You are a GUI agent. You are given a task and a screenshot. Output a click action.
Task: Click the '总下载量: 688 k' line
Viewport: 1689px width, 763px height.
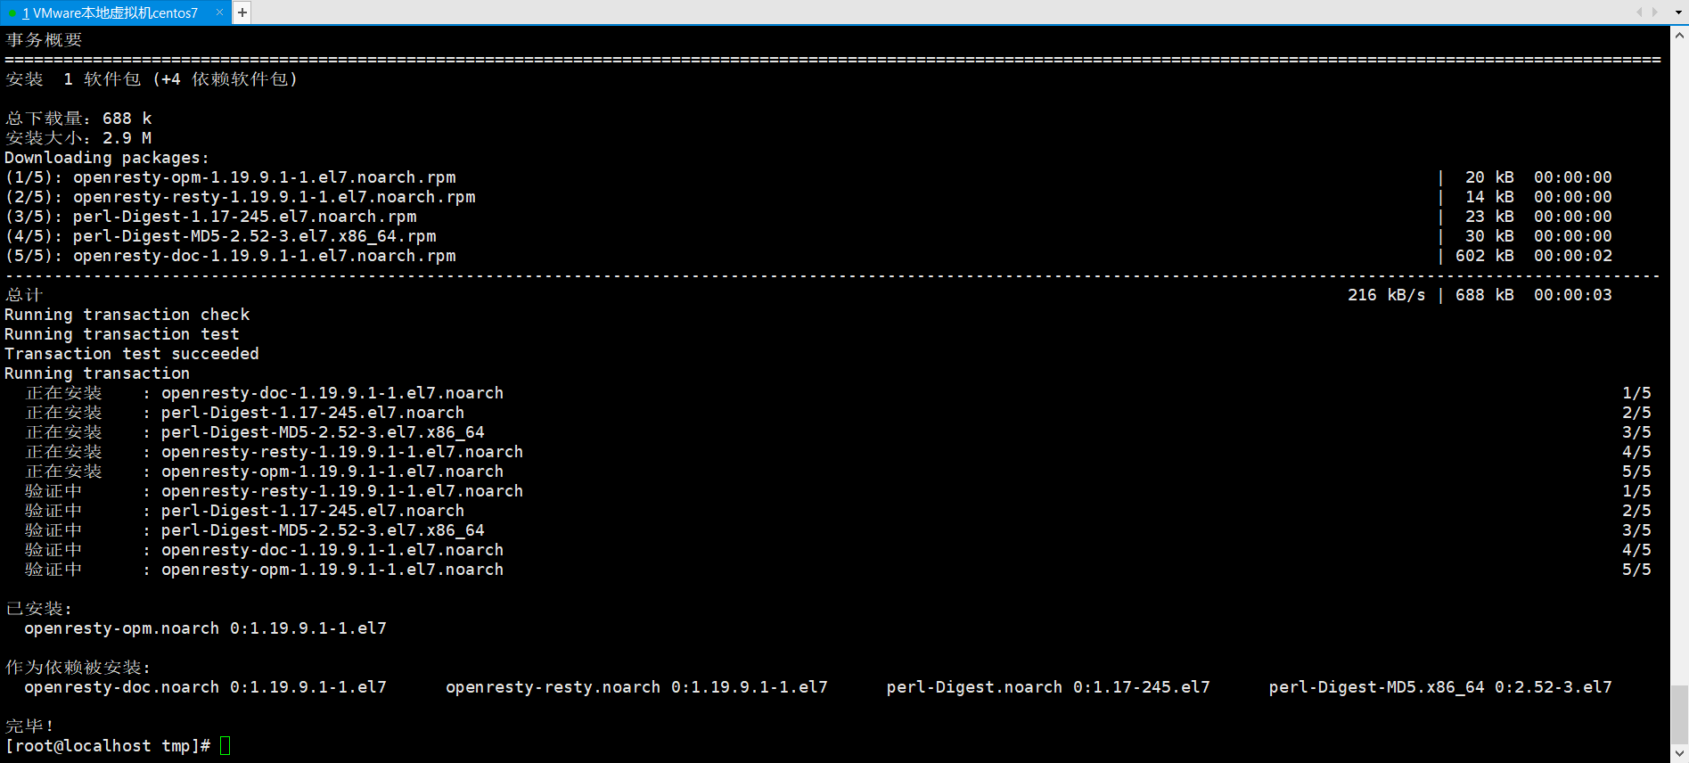click(78, 119)
